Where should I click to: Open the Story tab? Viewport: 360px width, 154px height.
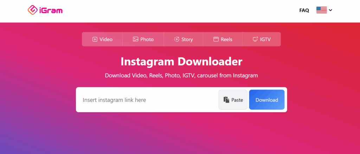click(184, 39)
